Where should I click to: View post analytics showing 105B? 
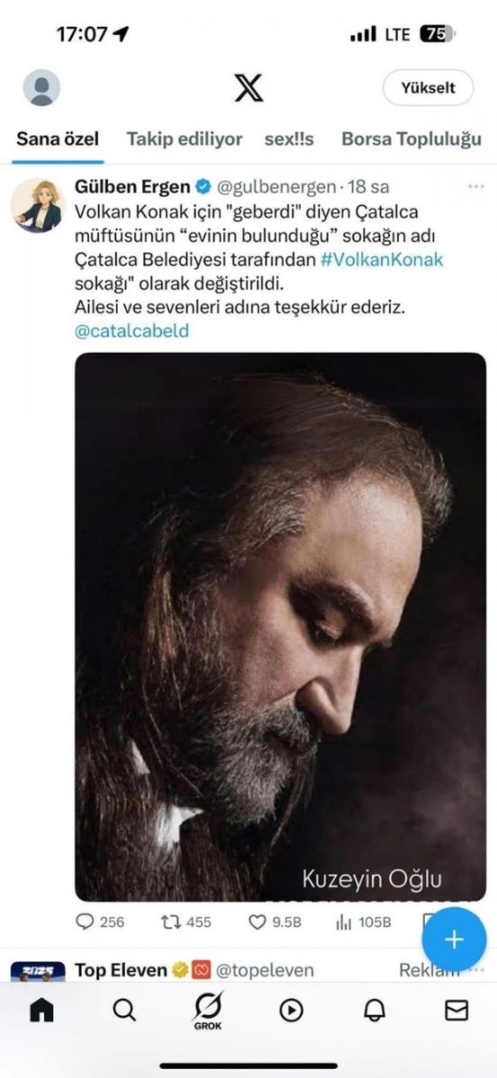click(x=363, y=922)
